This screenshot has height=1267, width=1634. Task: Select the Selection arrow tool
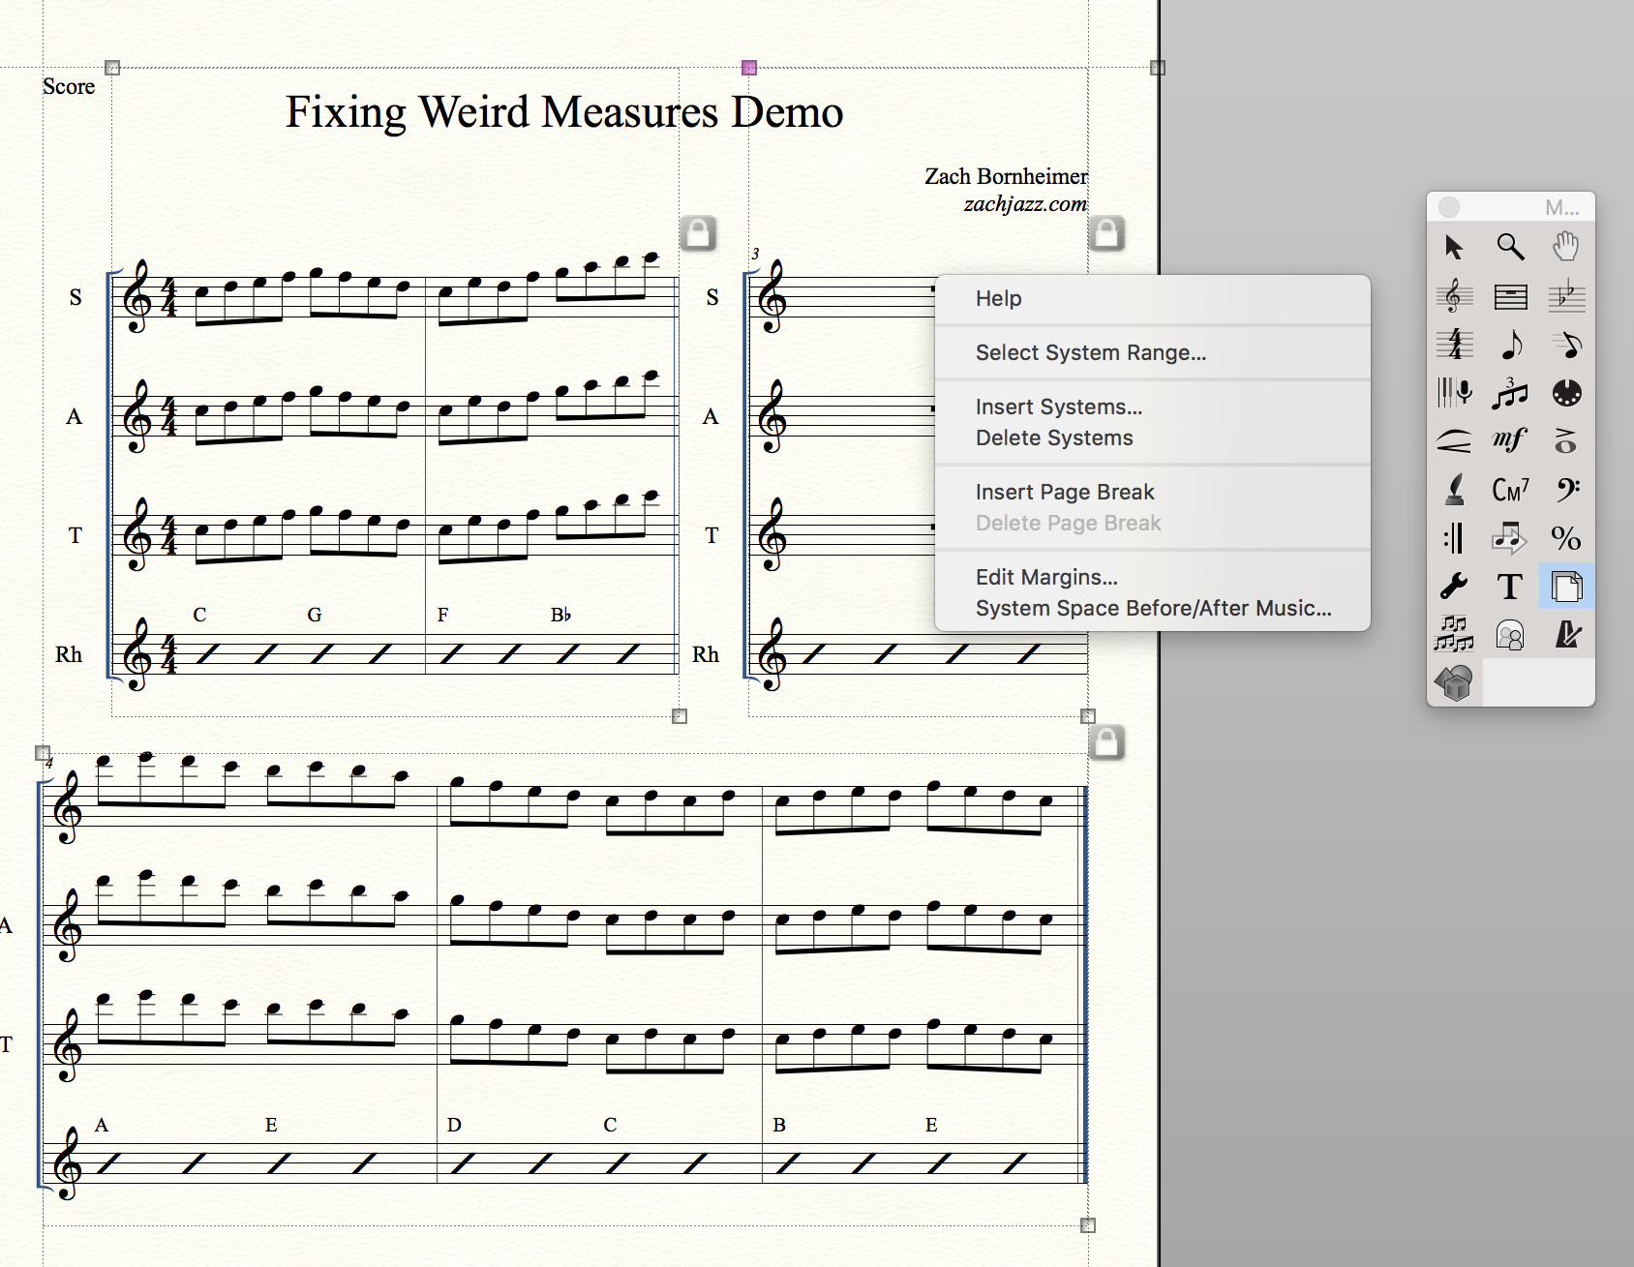[1454, 248]
